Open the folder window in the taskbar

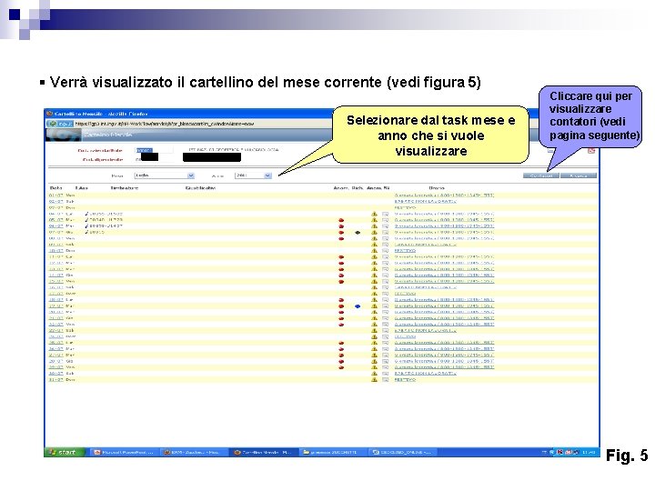click(x=333, y=453)
